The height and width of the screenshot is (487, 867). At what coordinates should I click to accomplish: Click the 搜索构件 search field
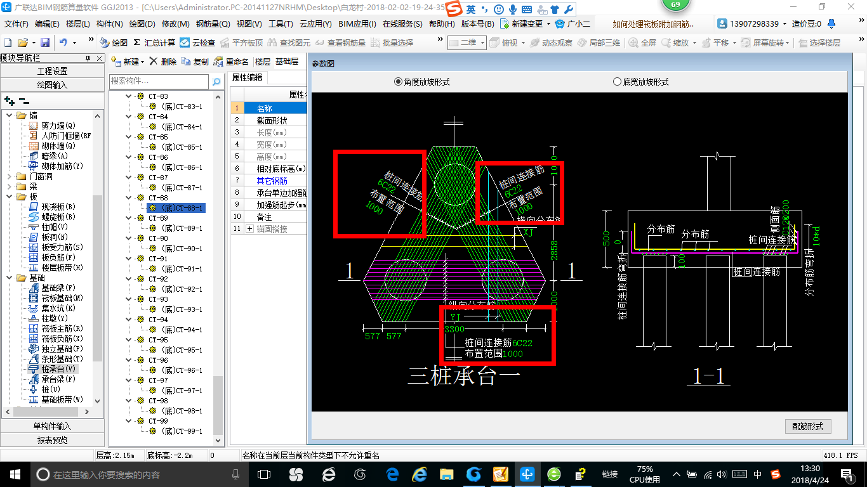click(x=159, y=82)
